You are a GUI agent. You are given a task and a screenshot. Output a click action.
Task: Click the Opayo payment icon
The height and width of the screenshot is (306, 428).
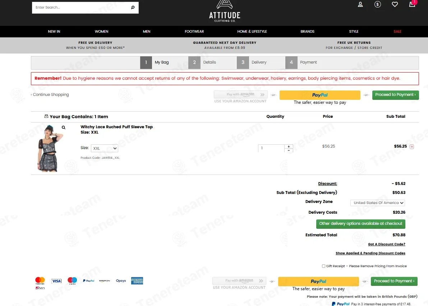coord(121,280)
